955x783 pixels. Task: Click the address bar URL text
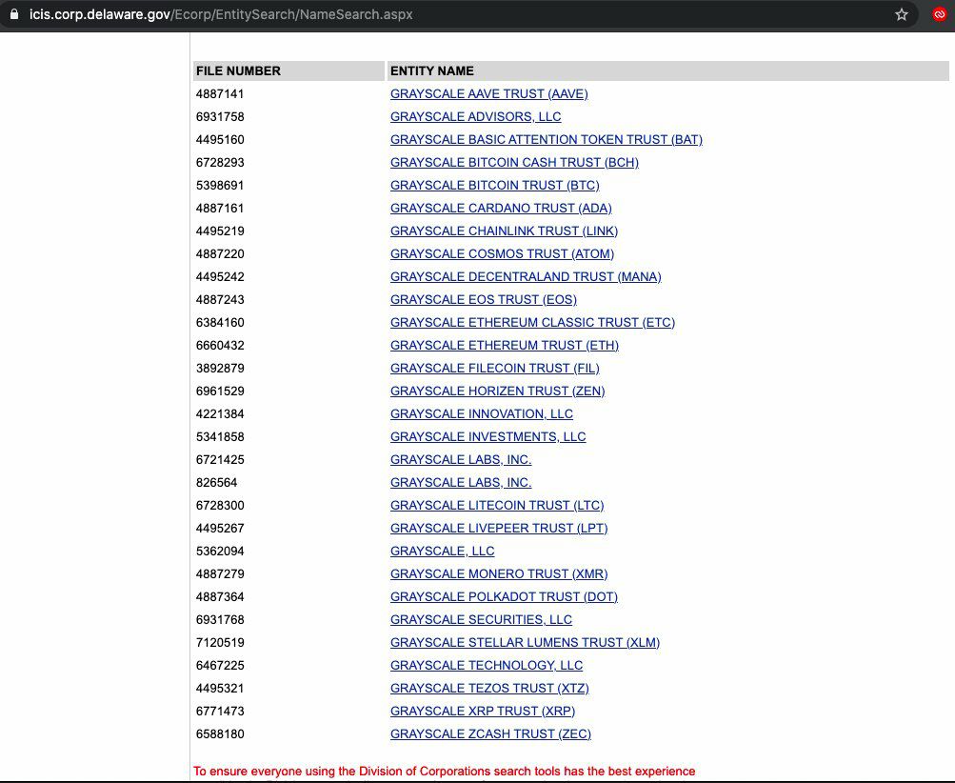point(221,14)
